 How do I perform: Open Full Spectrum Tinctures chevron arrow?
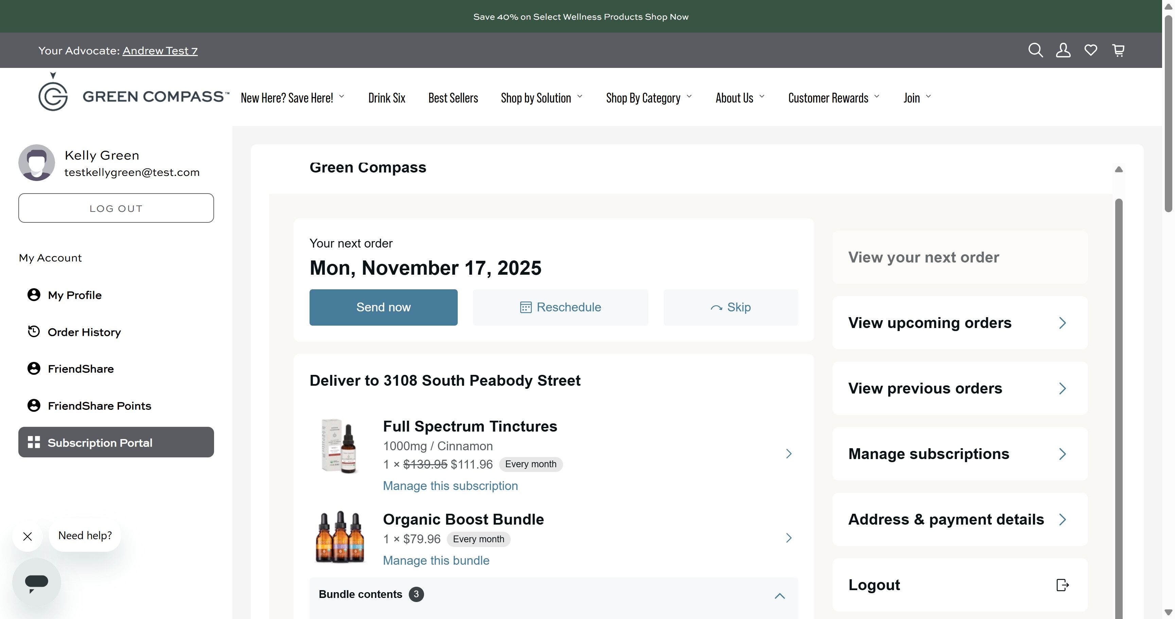789,454
